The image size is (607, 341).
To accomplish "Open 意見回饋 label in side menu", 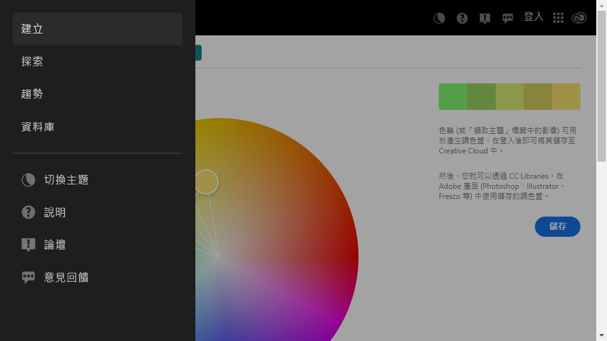I will pos(66,277).
